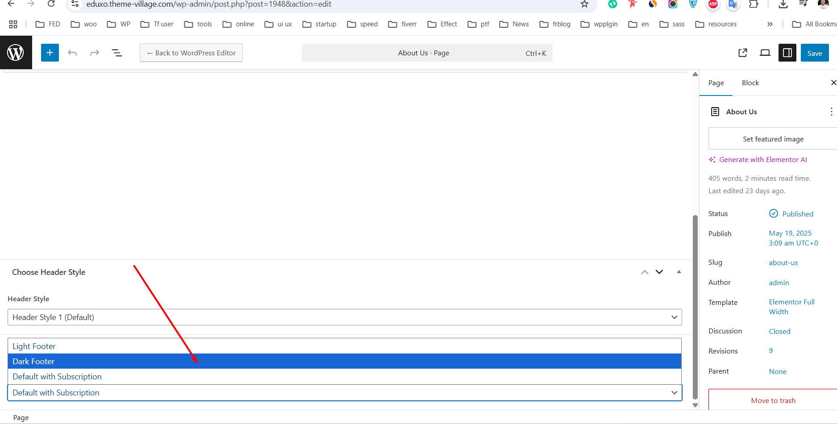Open the Header Style dropdown
This screenshot has height=424, width=837.
pos(345,317)
